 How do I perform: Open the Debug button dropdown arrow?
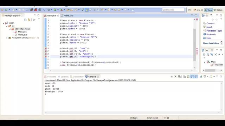click(52, 10)
